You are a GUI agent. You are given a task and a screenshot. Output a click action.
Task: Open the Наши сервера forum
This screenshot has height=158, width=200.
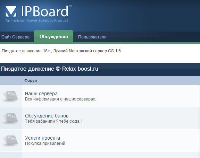pos(41,94)
